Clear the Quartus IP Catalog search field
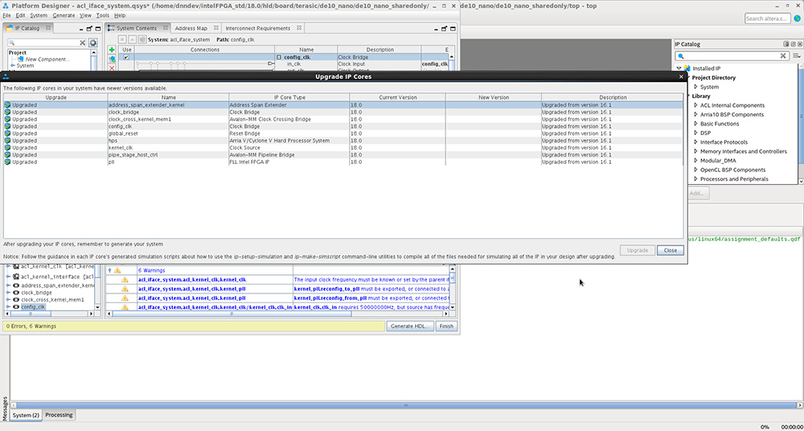This screenshot has height=431, width=804. [783, 56]
